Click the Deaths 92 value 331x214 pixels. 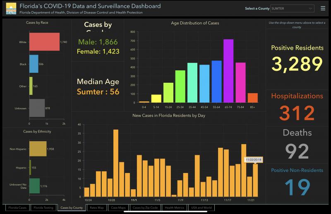tap(297, 151)
